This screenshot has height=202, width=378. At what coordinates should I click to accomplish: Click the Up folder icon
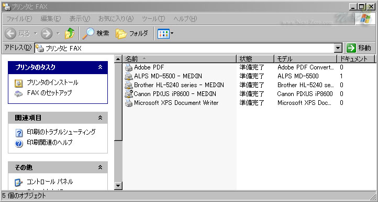70,33
